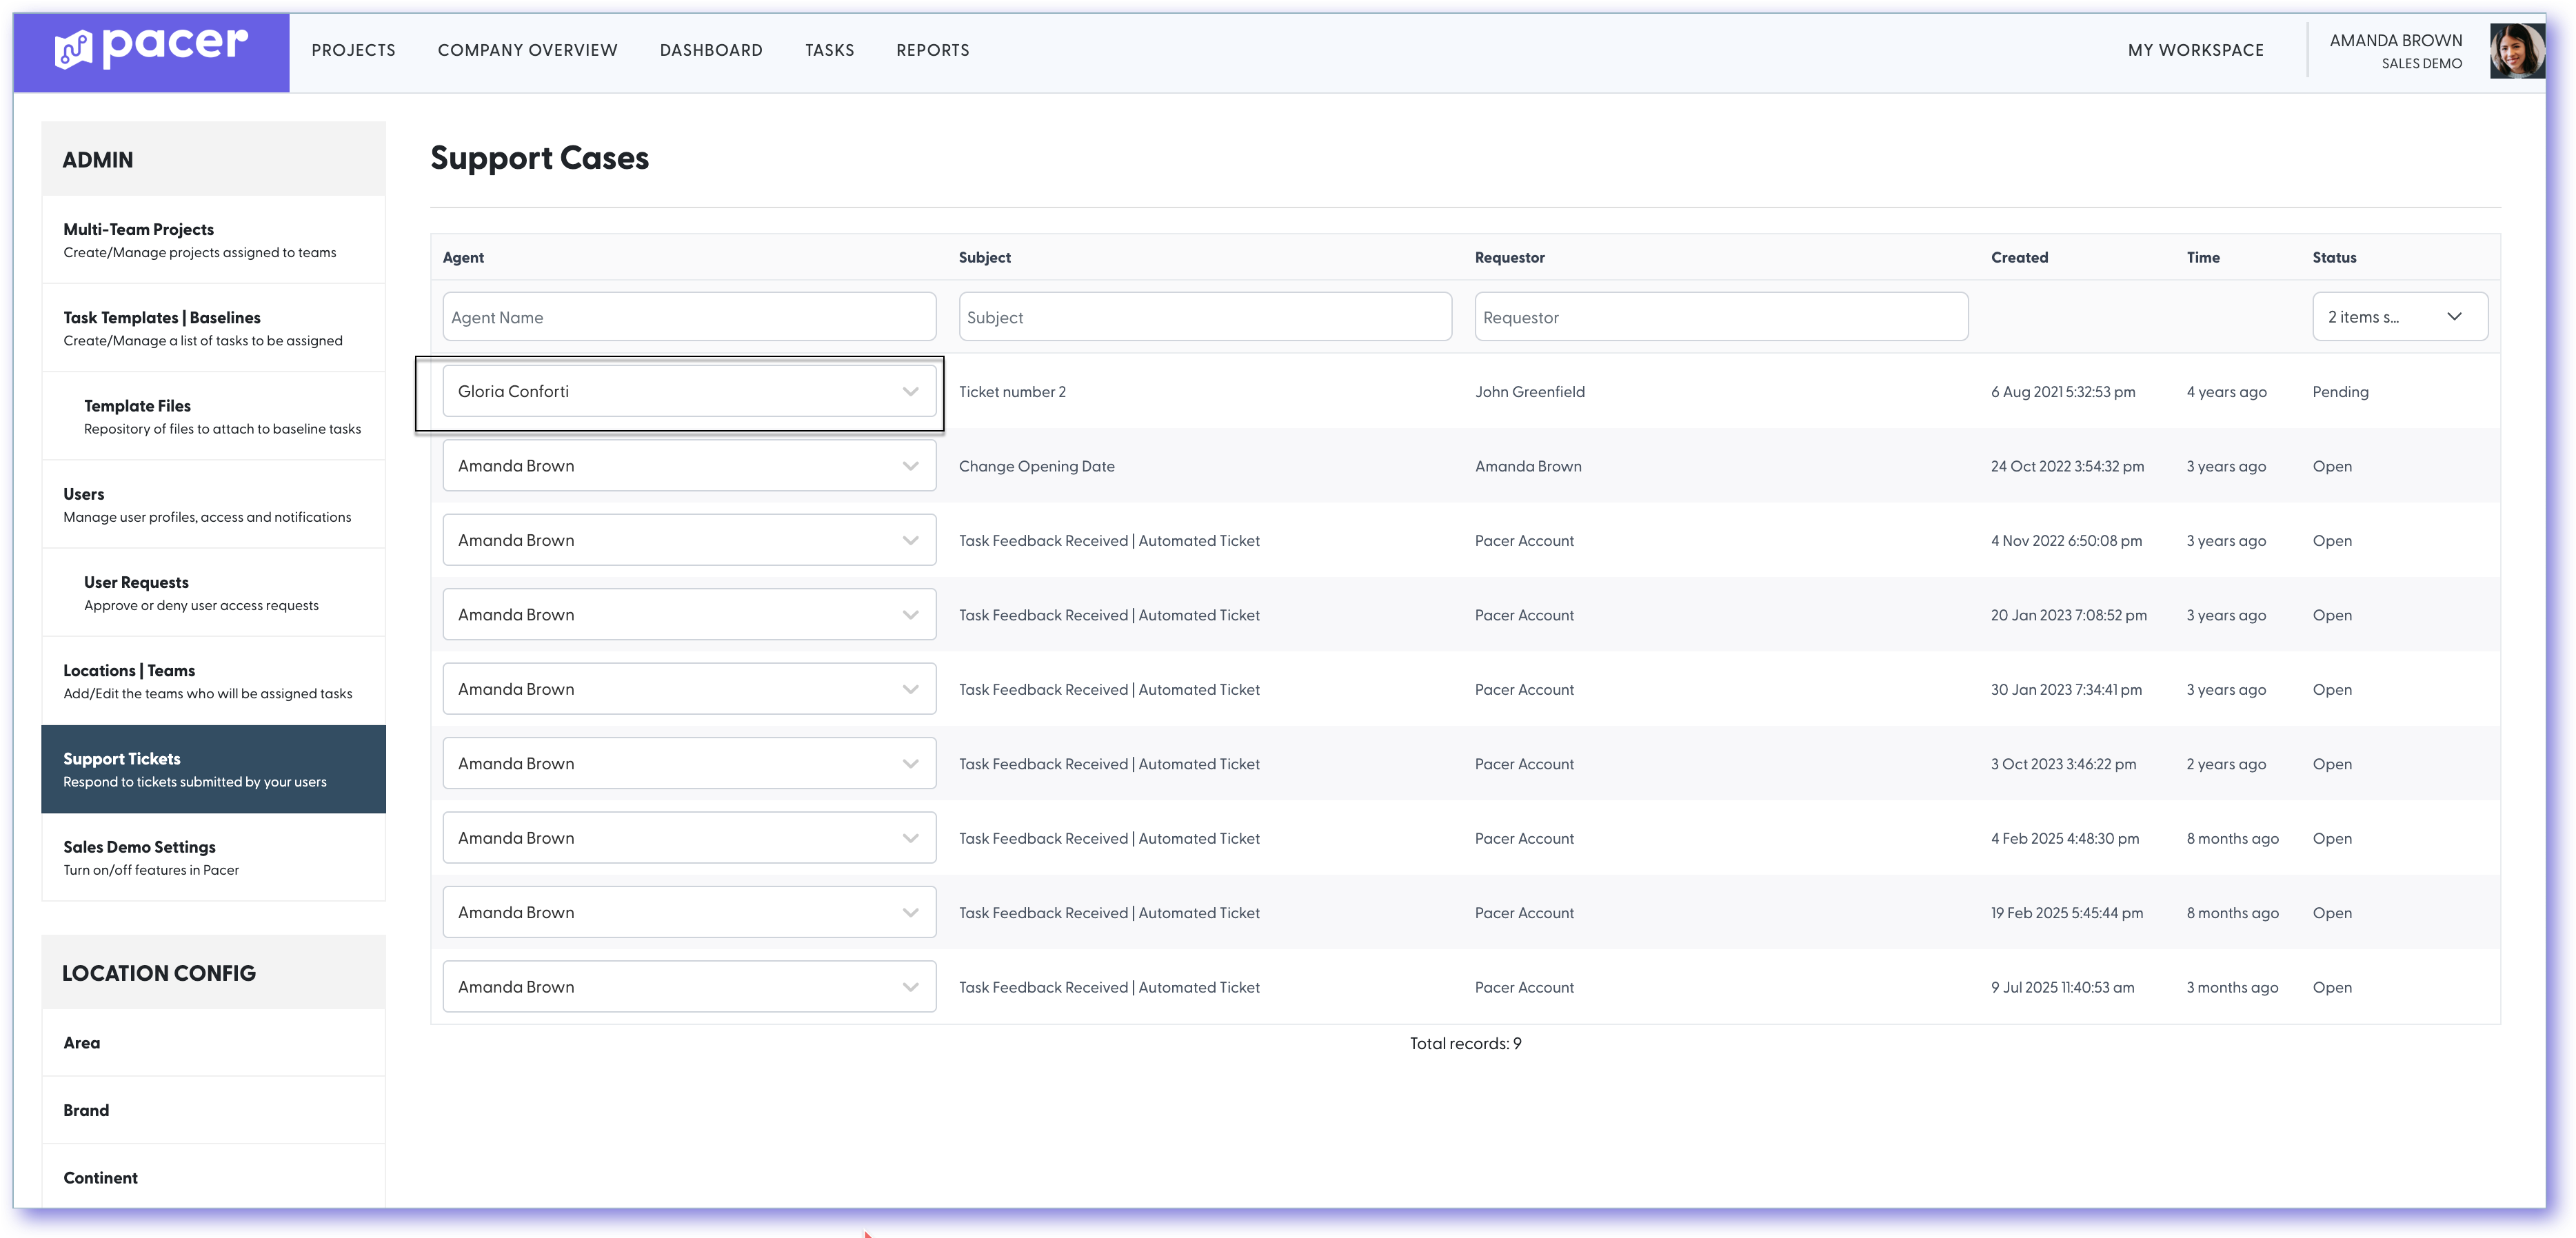Open Multi-Team Projects admin section
2576x1238 pixels.
213,240
